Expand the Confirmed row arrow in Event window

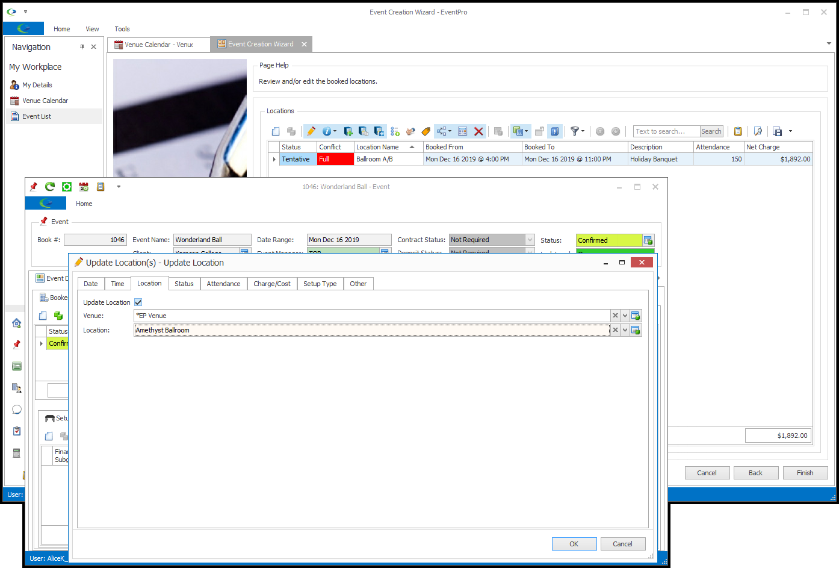click(x=41, y=343)
